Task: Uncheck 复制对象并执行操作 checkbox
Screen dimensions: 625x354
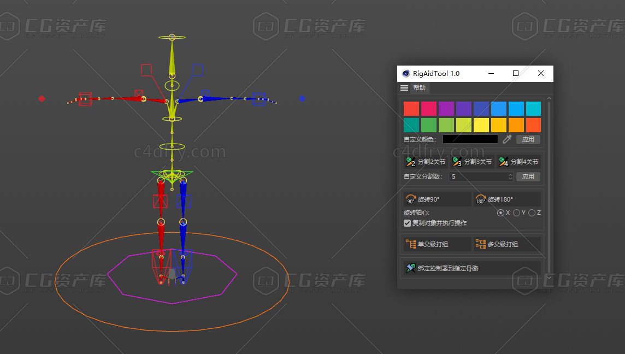Action: tap(407, 223)
